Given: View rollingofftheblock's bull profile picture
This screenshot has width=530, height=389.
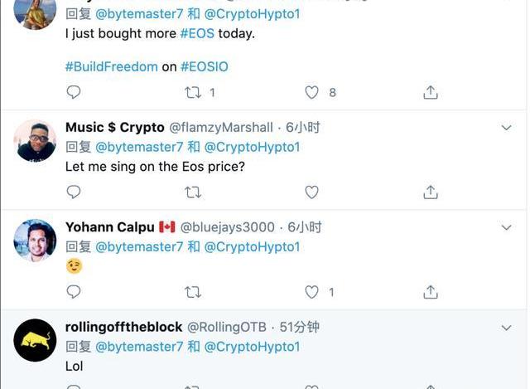Looking at the screenshot, I should tap(36, 340).
